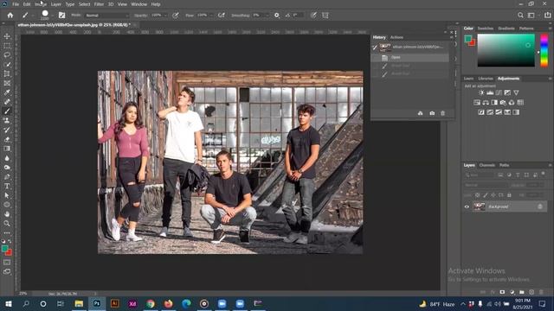Add layer mask icon in Layers panel
The height and width of the screenshot is (311, 554).
pyautogui.click(x=502, y=292)
